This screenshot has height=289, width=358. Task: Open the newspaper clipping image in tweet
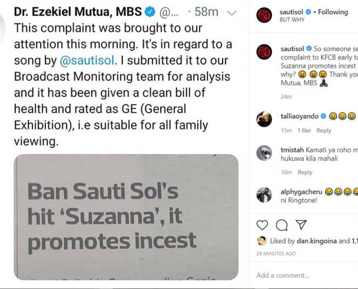[126, 217]
